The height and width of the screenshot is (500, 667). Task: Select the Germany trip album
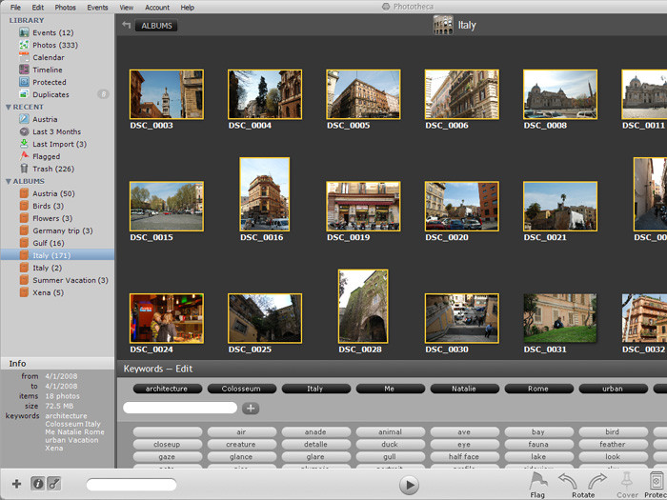coord(62,230)
